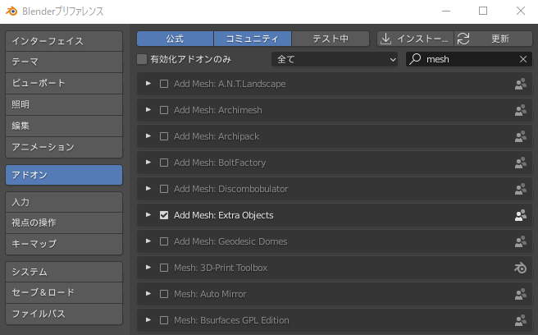
Task: Click community icon on Archimesh row
Action: click(521, 110)
